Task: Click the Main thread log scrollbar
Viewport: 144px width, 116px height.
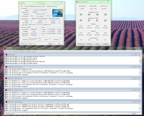Action: 140,60
